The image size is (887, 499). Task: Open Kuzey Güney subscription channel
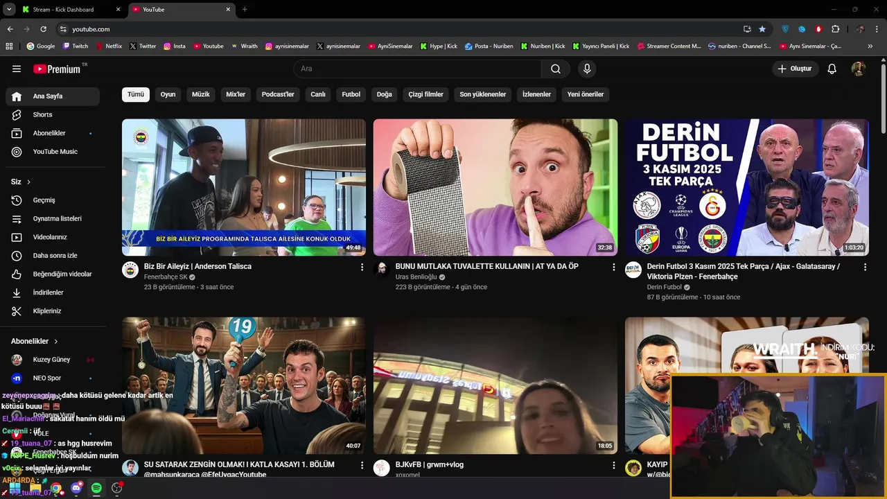tap(53, 360)
